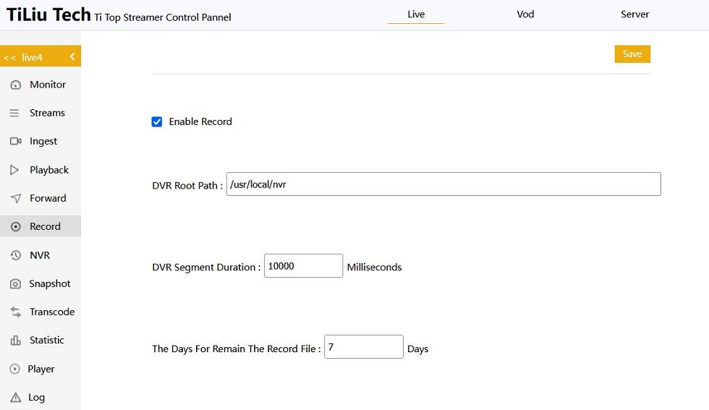This screenshot has width=709, height=410.
Task: Click the Player play-circle icon
Action: coord(14,369)
